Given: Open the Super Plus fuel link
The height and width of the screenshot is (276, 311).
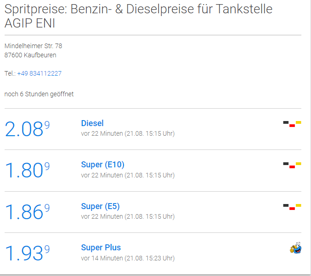Looking at the screenshot, I should tap(101, 248).
